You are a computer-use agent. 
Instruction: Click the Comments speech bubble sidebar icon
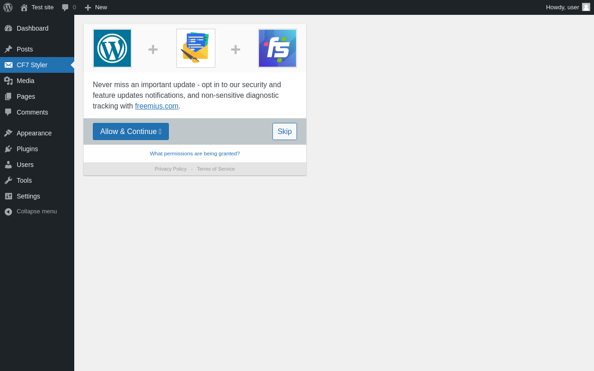pyautogui.click(x=8, y=112)
